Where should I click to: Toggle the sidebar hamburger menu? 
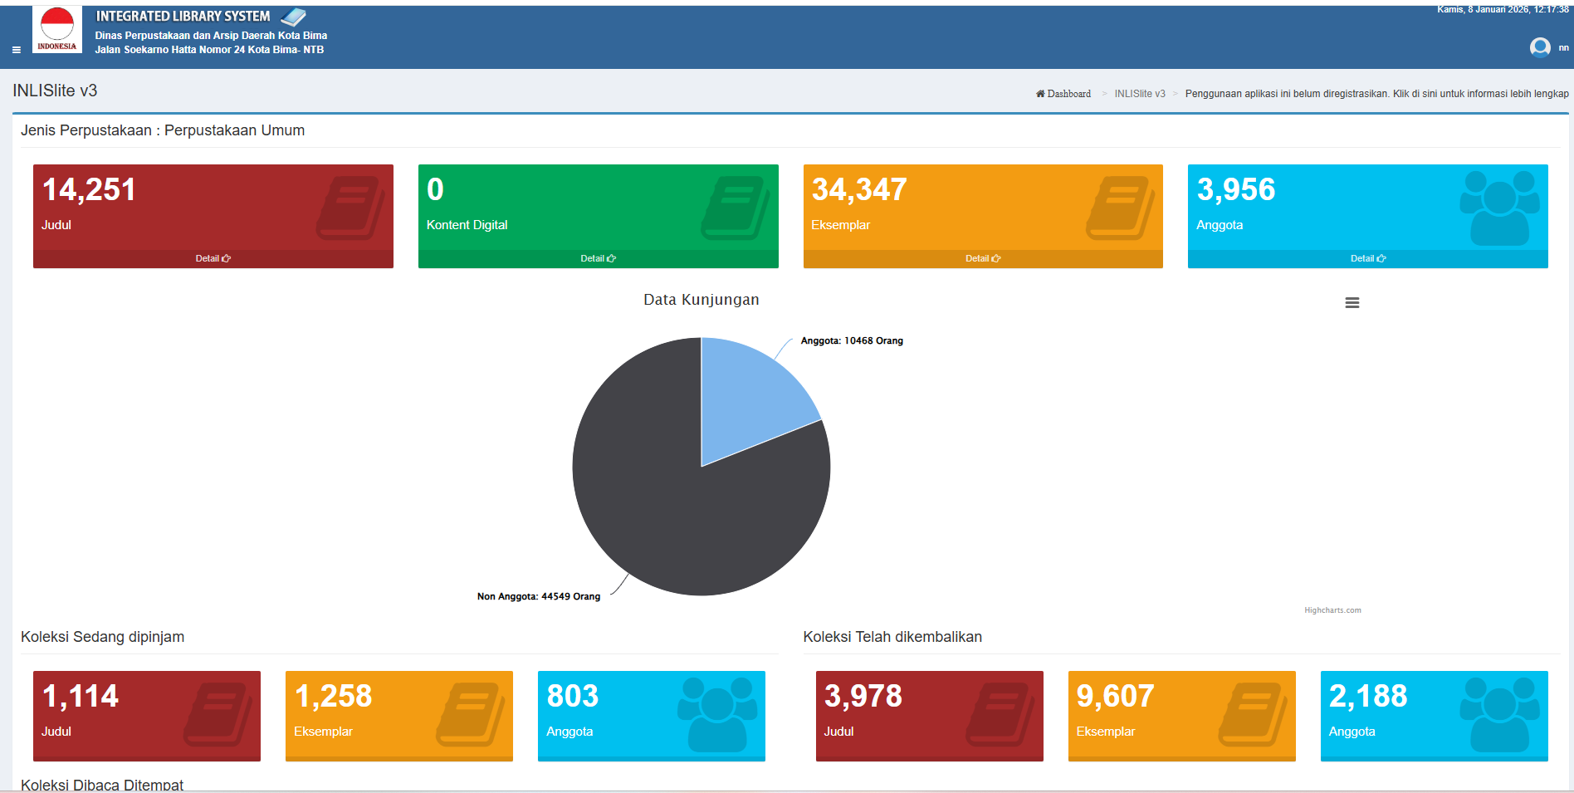[16, 50]
